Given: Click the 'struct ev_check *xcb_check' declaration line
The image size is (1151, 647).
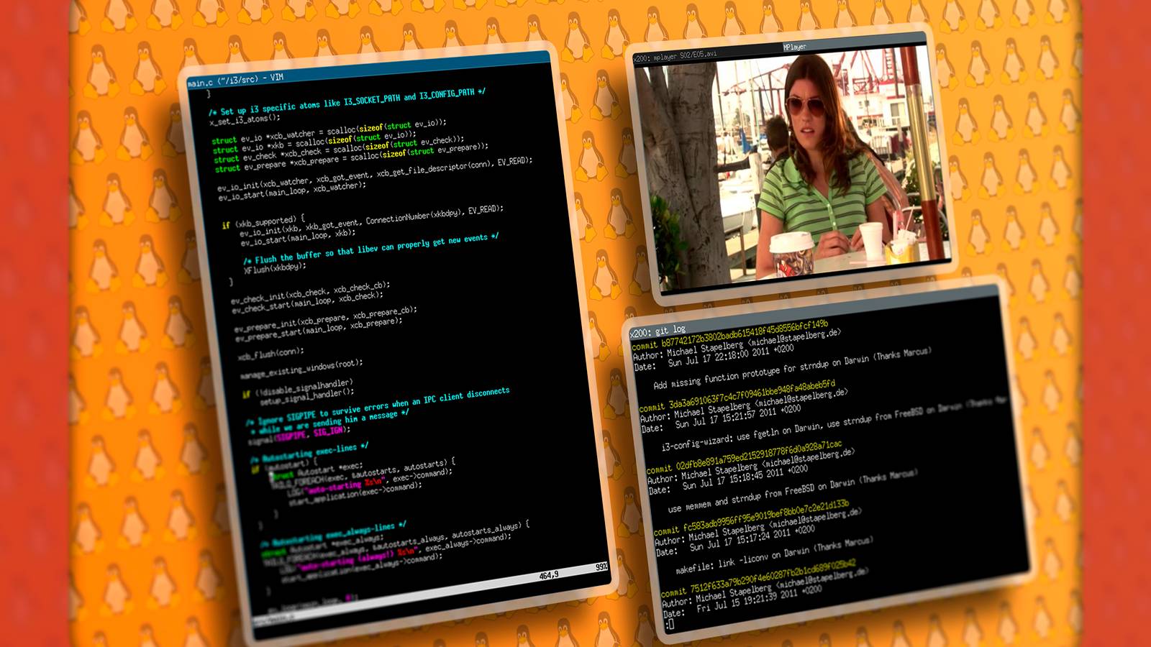Looking at the screenshot, I should point(339,149).
